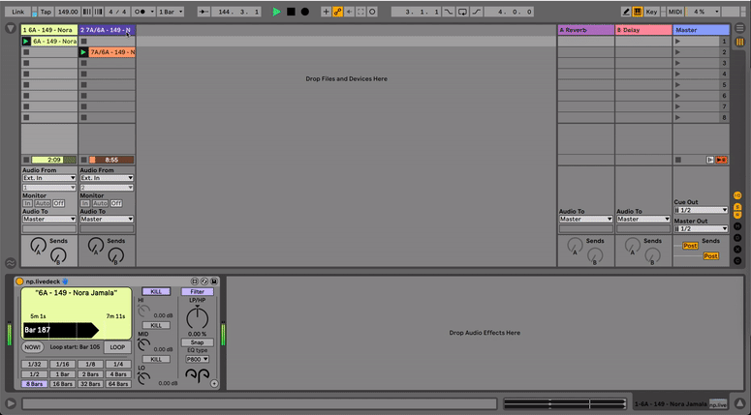The height and width of the screenshot is (415, 751).
Task: Toggle Draw Mode pencil icon
Action: tap(626, 12)
